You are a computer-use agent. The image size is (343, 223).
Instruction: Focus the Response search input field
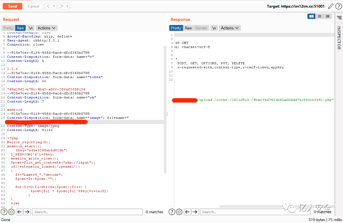(255, 212)
